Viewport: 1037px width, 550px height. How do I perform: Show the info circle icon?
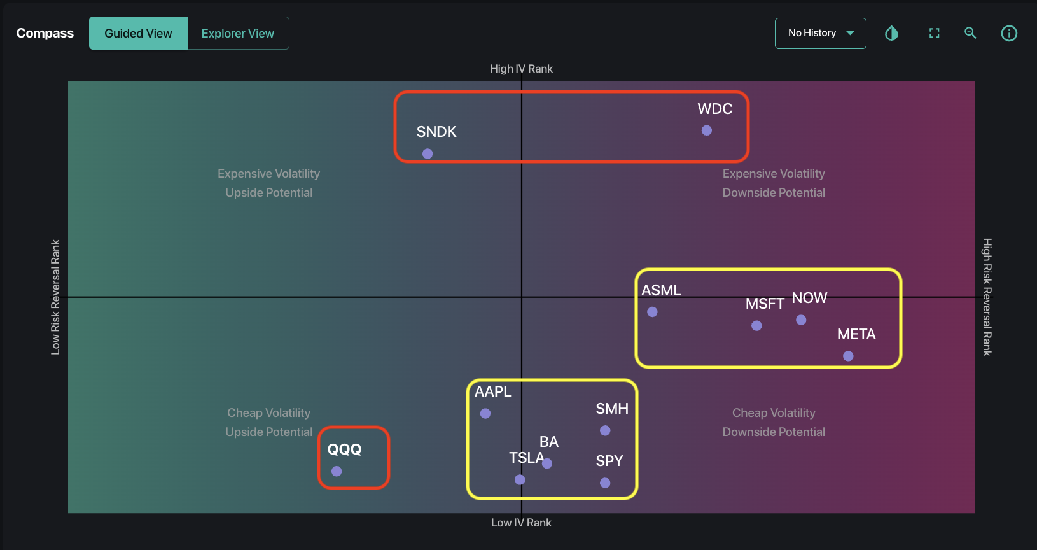(1009, 33)
